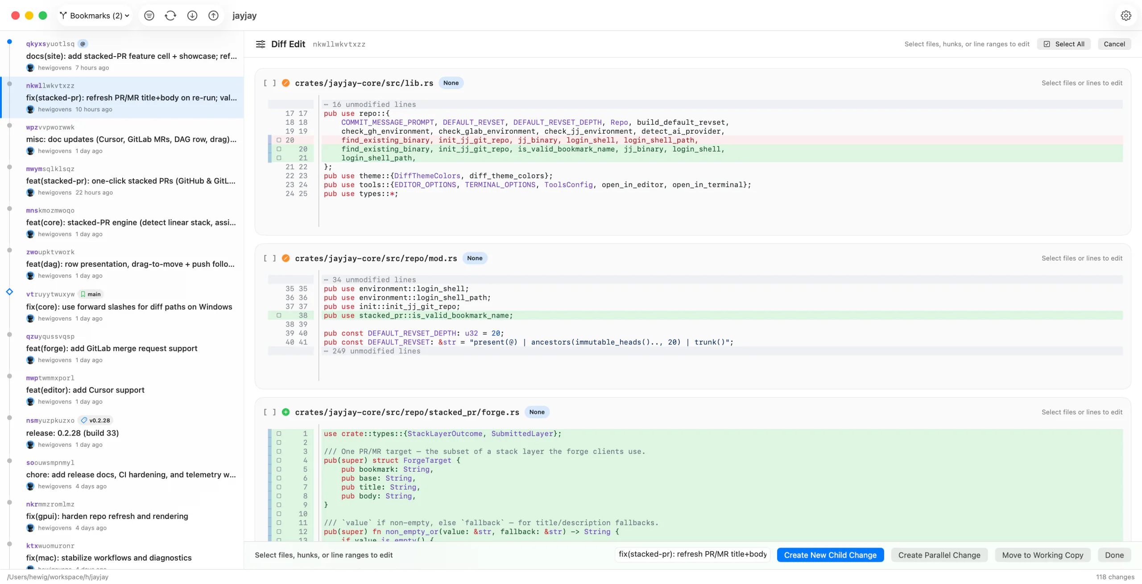Click the 118 changes status text
Screen dimensions: 1142x584
pyautogui.click(x=1115, y=577)
